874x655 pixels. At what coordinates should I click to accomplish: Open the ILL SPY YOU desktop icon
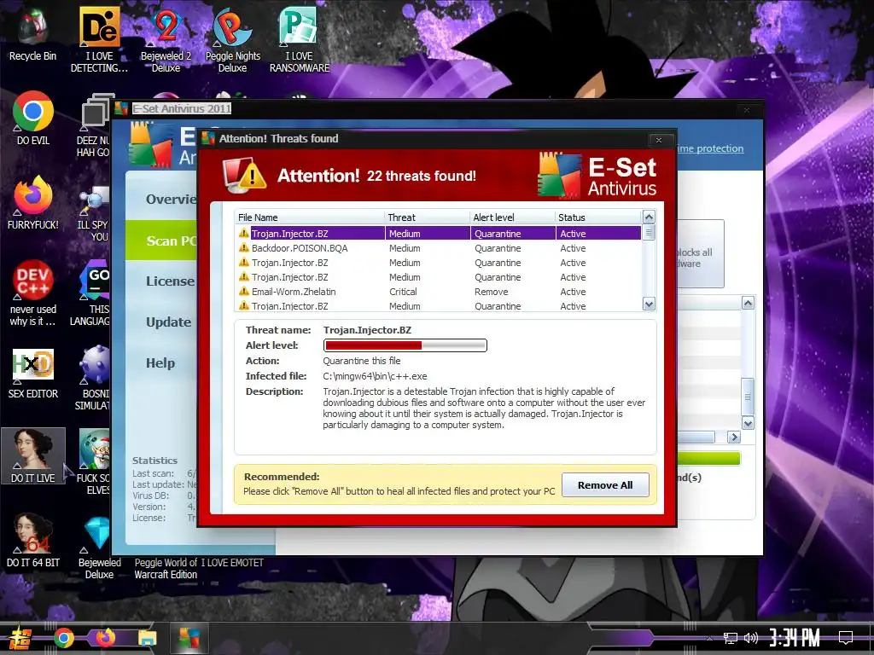point(95,214)
